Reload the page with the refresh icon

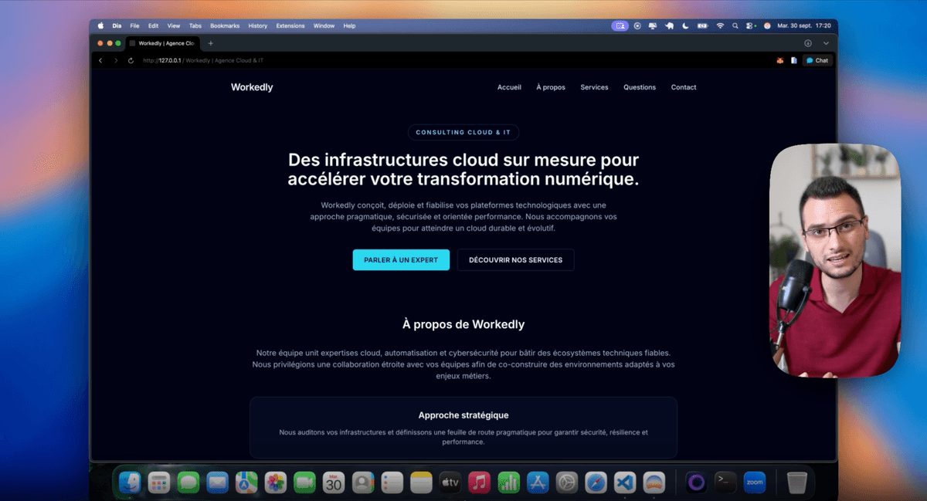click(x=131, y=60)
